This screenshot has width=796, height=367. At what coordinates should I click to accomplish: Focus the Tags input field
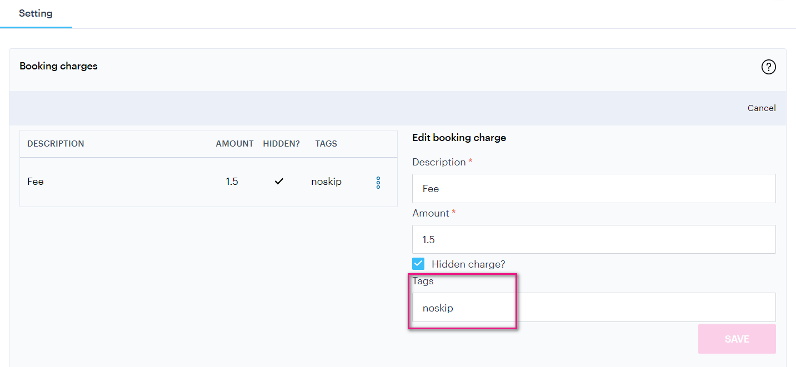tap(594, 308)
